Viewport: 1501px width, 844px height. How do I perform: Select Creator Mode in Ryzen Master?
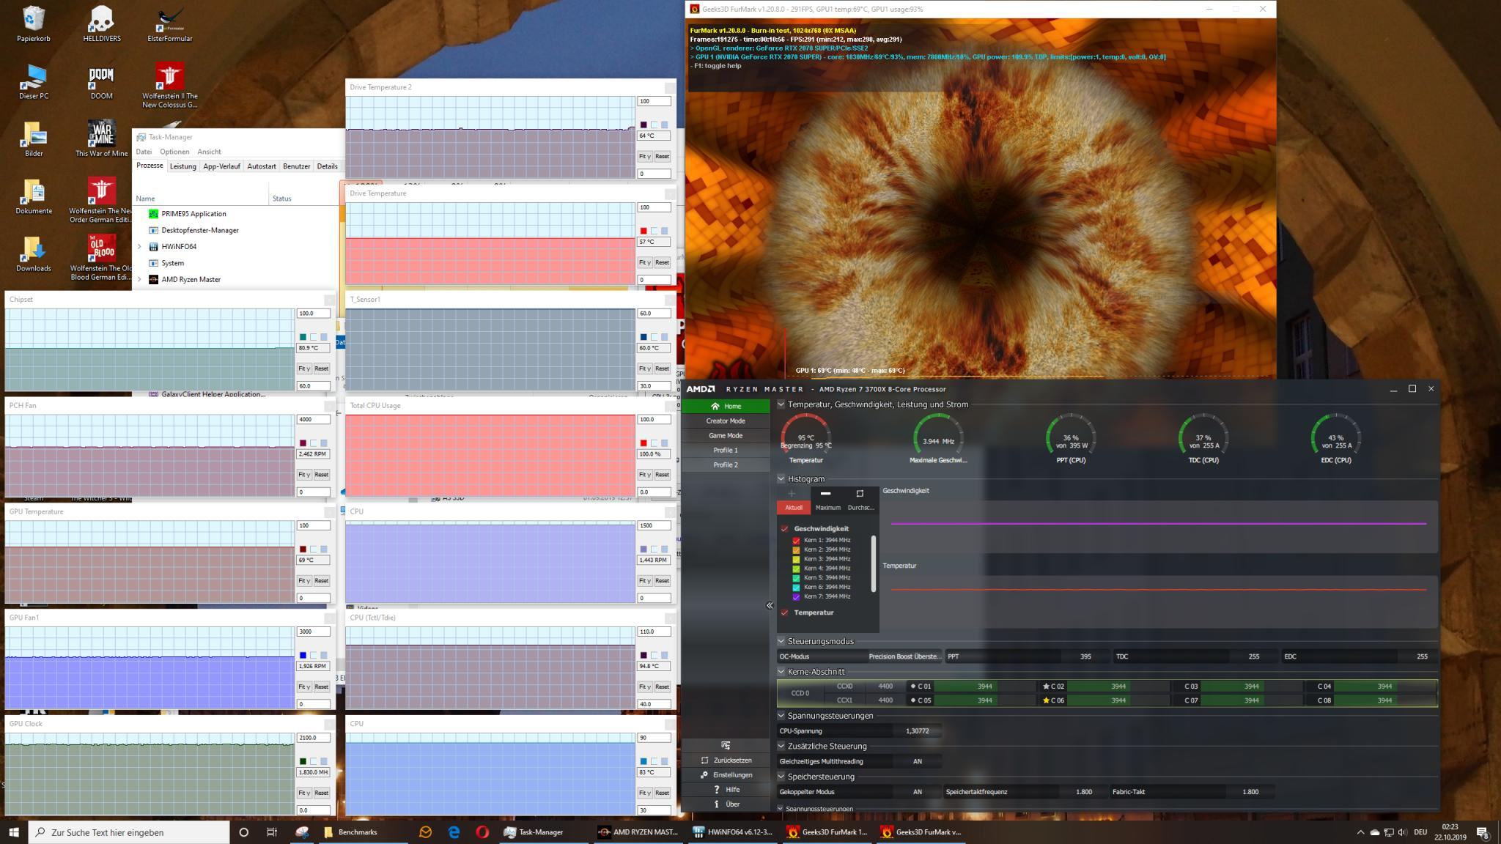(726, 421)
